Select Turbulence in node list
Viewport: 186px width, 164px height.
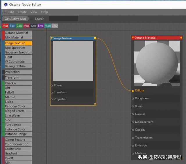18,125
